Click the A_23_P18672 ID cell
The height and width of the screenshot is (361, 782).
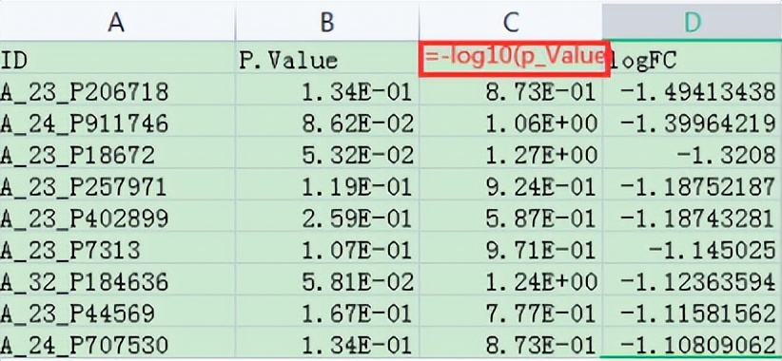pyautogui.click(x=117, y=153)
